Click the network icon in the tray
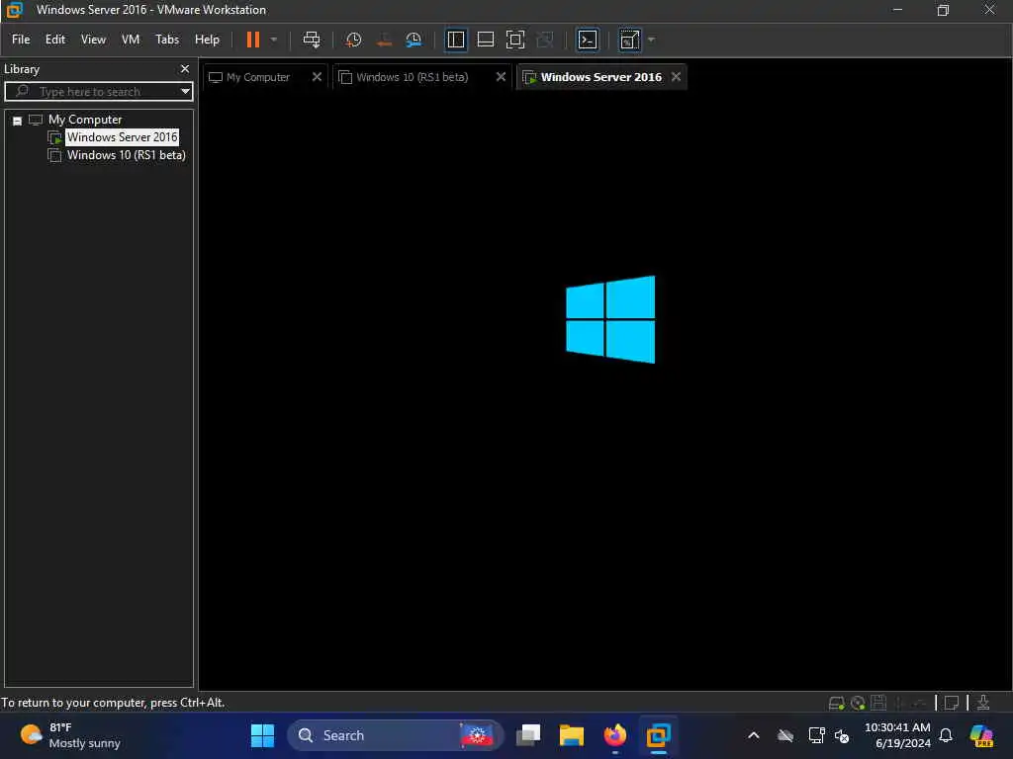Screen dimensions: 1013x759 coord(816,735)
